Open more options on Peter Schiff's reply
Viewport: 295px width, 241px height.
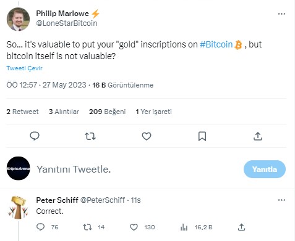[281, 200]
